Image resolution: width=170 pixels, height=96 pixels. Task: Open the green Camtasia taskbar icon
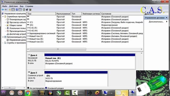[67, 93]
